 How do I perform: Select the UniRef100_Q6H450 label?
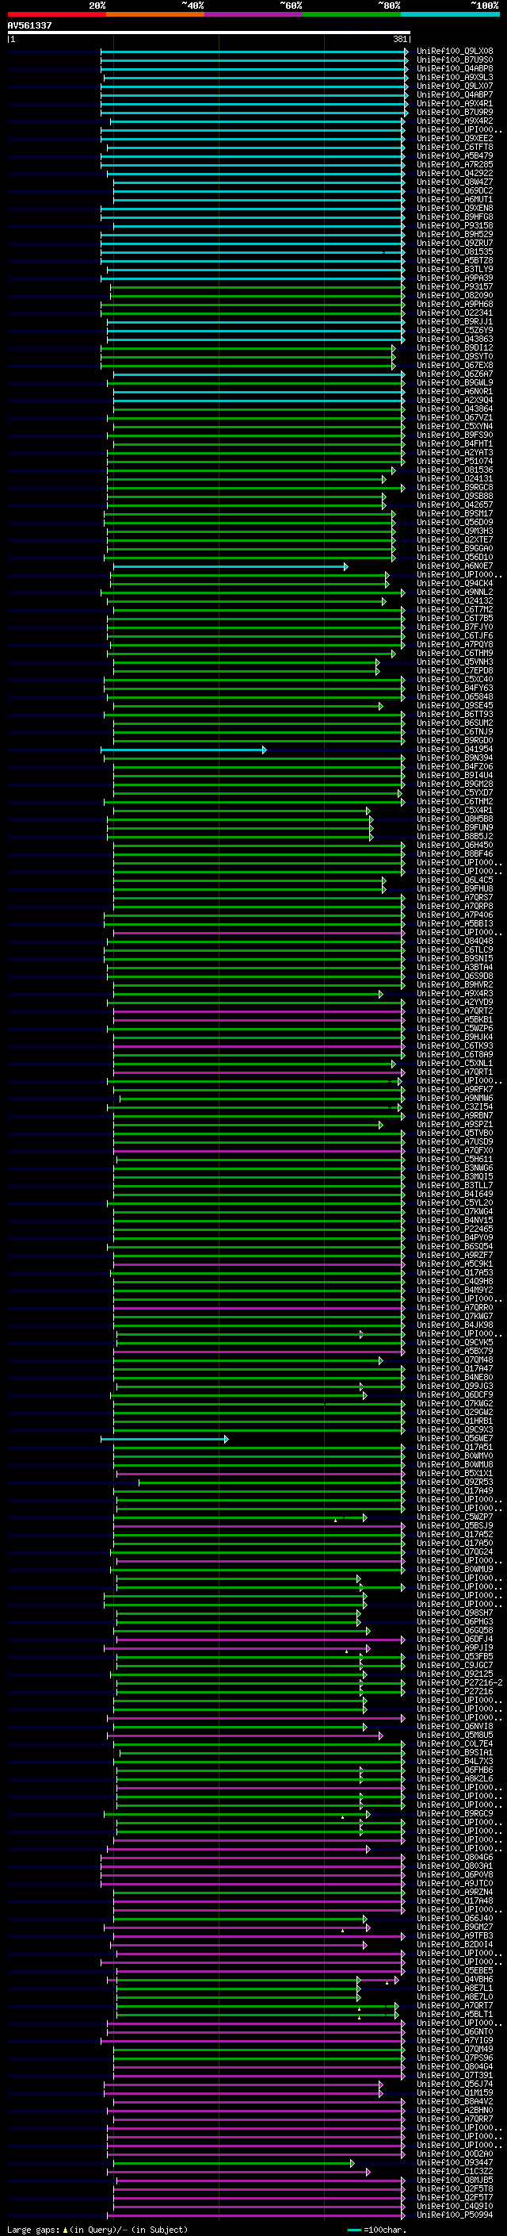[x=455, y=845]
